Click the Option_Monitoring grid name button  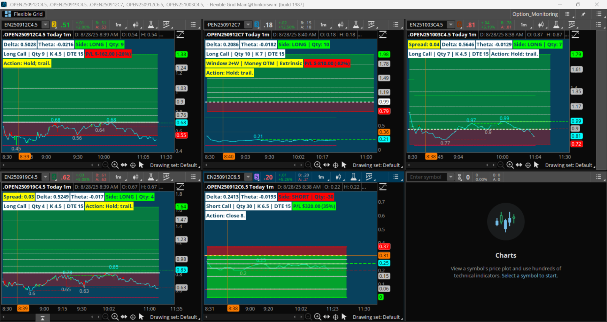(x=535, y=14)
